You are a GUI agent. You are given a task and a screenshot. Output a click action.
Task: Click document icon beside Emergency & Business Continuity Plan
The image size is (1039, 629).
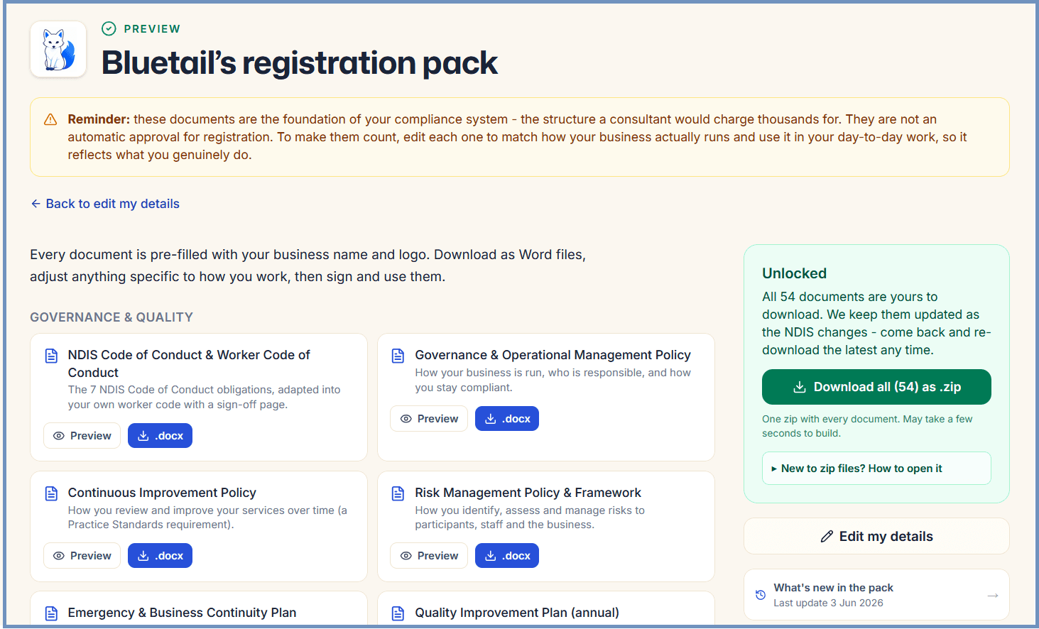pos(51,613)
